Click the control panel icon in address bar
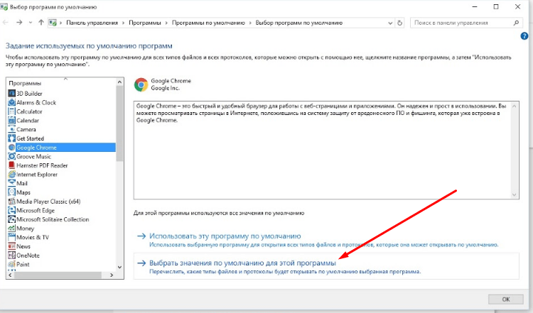The image size is (533, 313). click(53, 23)
